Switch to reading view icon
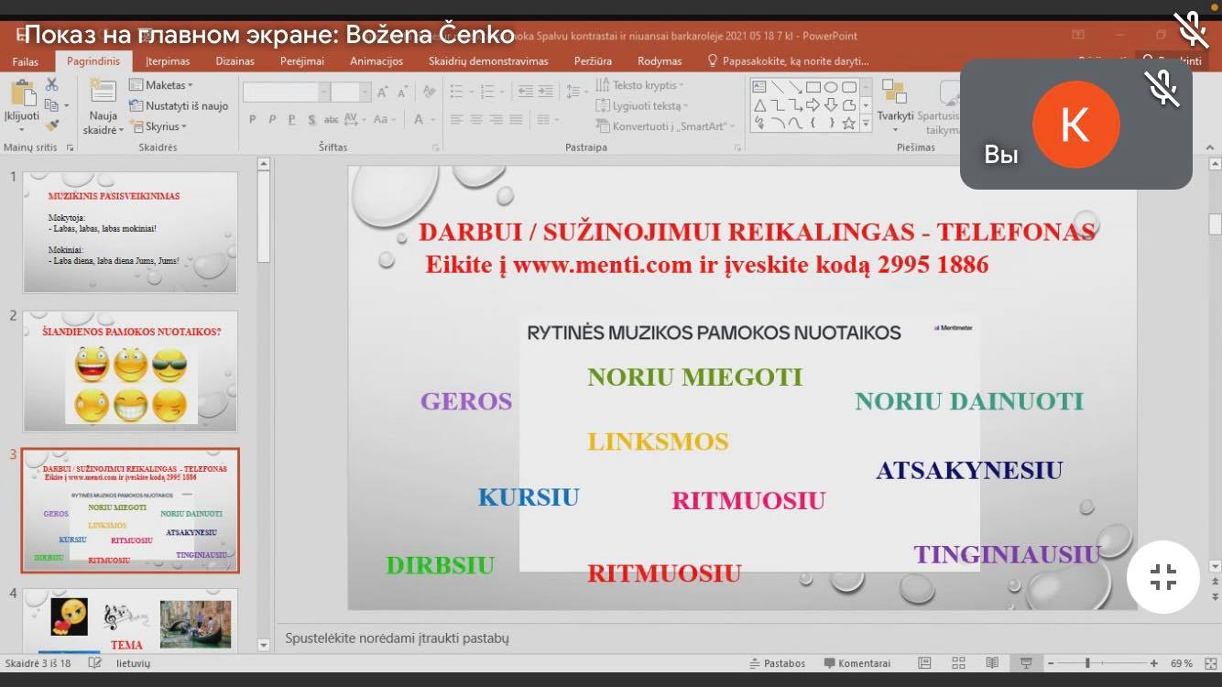 pyautogui.click(x=992, y=663)
